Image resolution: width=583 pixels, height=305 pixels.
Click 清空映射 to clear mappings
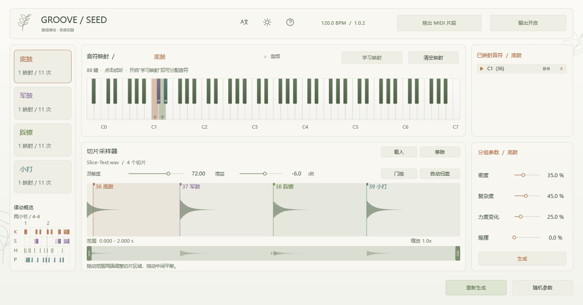pyautogui.click(x=432, y=58)
